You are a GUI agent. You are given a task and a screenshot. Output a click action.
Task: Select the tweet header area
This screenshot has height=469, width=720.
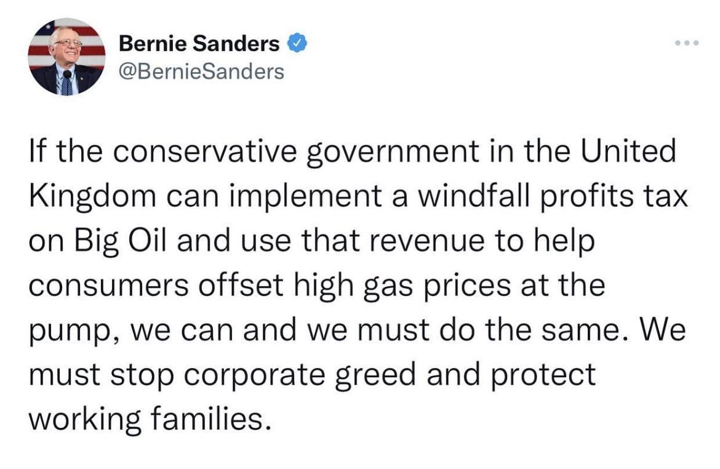point(185,55)
